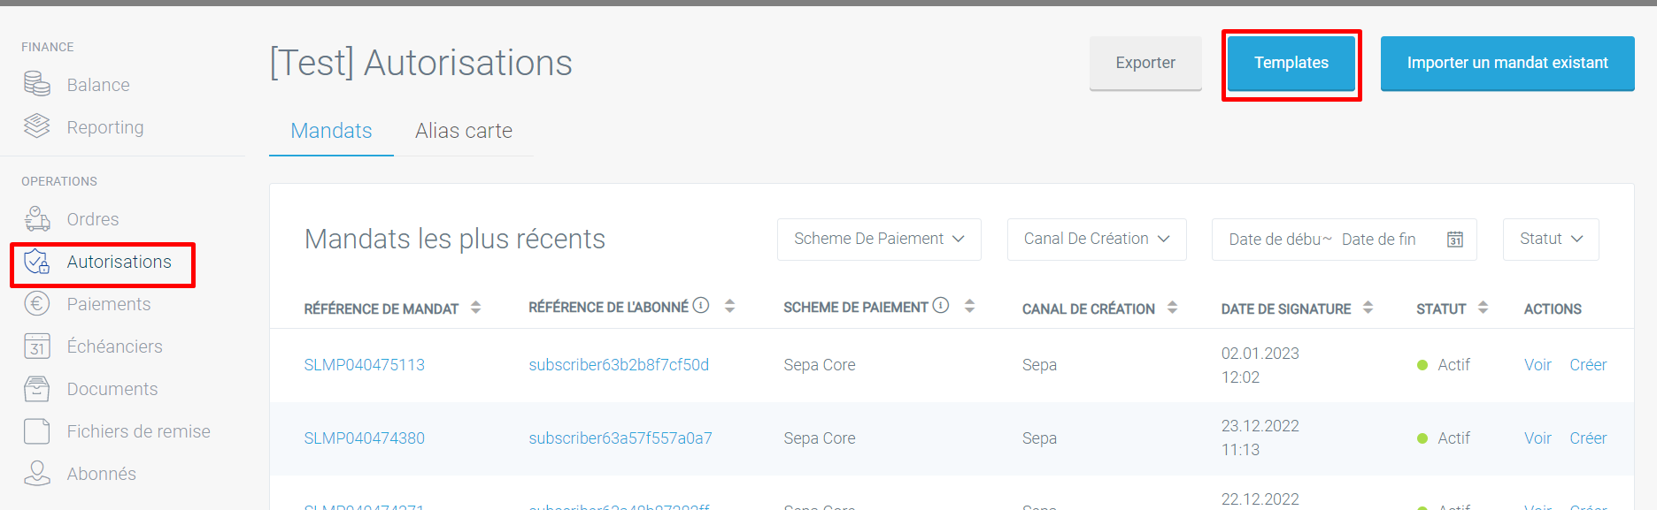Open Balance in the sidebar
Image resolution: width=1657 pixels, height=510 pixels.
[x=98, y=85]
